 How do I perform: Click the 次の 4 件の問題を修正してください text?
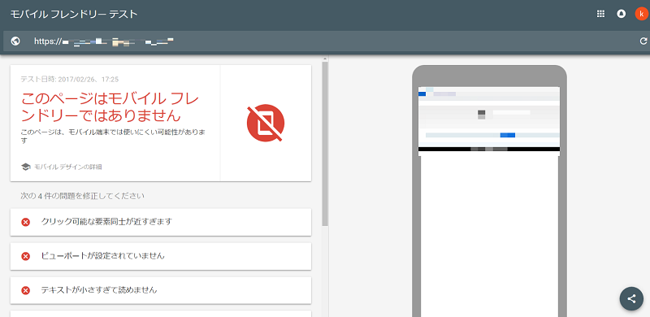coord(83,196)
